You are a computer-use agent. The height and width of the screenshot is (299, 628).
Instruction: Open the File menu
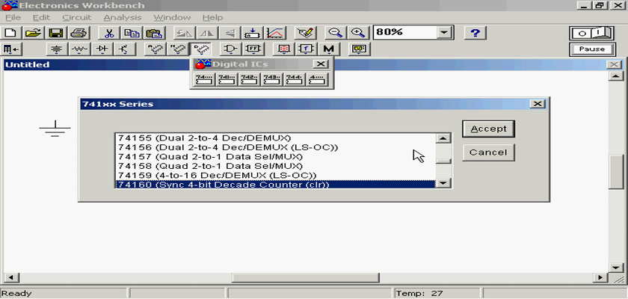13,18
